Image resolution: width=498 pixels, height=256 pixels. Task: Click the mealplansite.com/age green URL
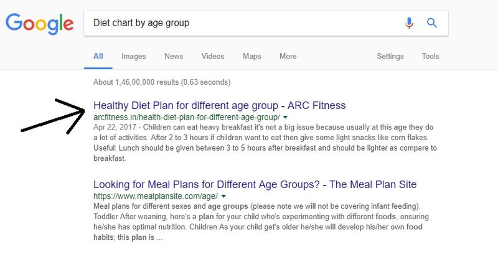click(x=156, y=196)
